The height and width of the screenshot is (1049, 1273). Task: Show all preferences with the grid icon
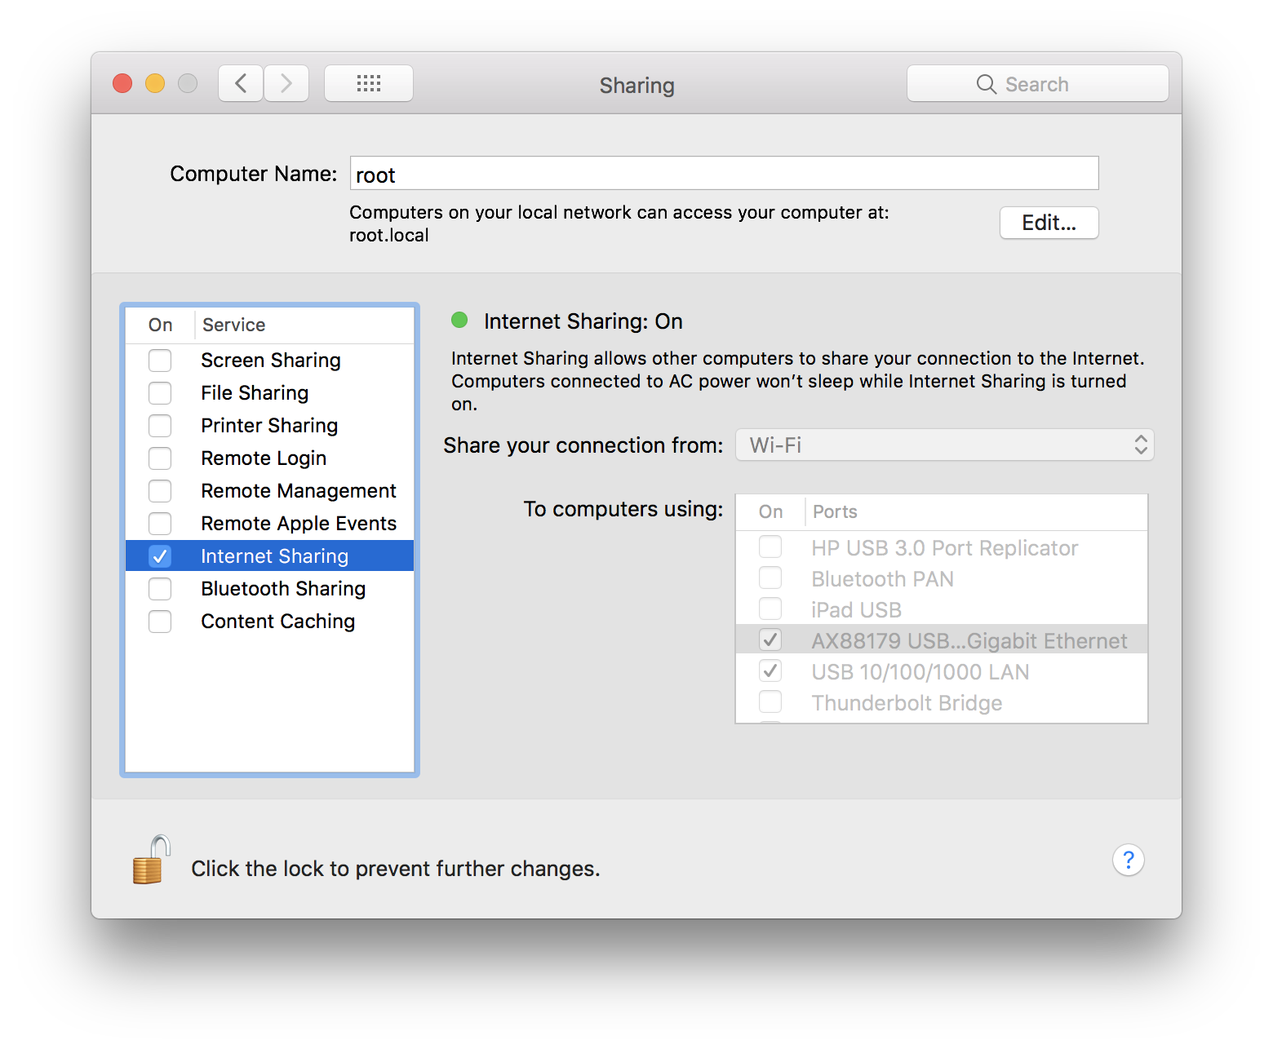tap(369, 83)
